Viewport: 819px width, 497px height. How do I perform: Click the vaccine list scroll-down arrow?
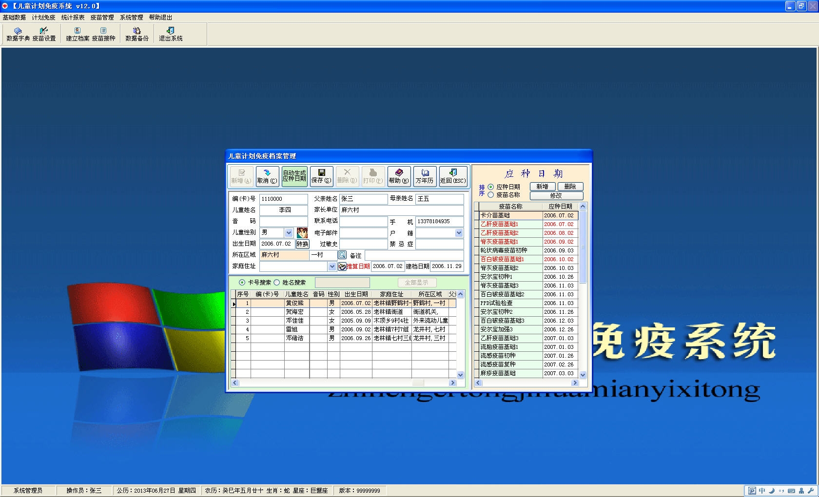coord(583,375)
